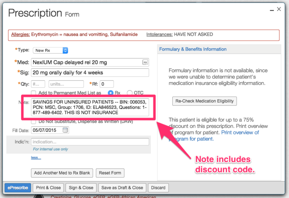Click the ePrescribe button
289x198 pixels.
(x=18, y=188)
